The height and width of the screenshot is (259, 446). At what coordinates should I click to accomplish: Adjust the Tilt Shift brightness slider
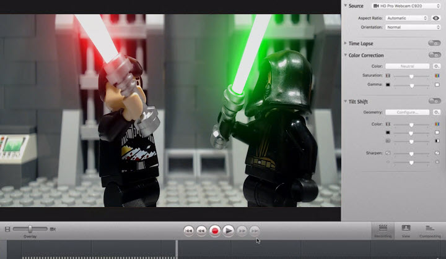(x=411, y=133)
